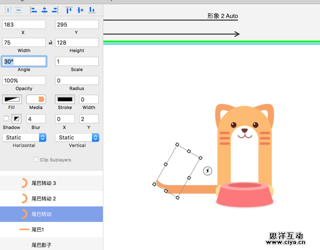This screenshot has height=250, width=320.
Task: Toggle the width-height aspect ratio lock
Action: coord(50,43)
